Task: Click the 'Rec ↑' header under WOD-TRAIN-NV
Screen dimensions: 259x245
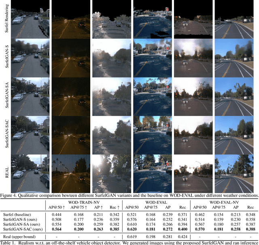Action: [x=115, y=207]
